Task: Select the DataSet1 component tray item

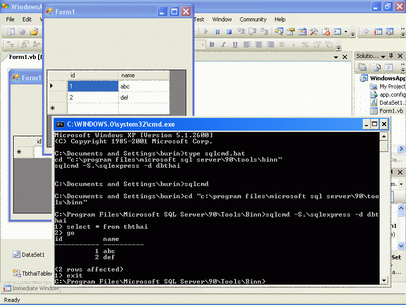Action: click(x=29, y=255)
